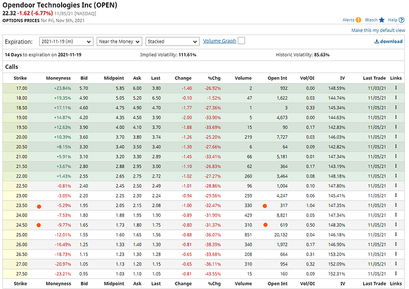Open links menu for 26.50 strike row
Viewport: 409px width, 289px height.
point(396,254)
